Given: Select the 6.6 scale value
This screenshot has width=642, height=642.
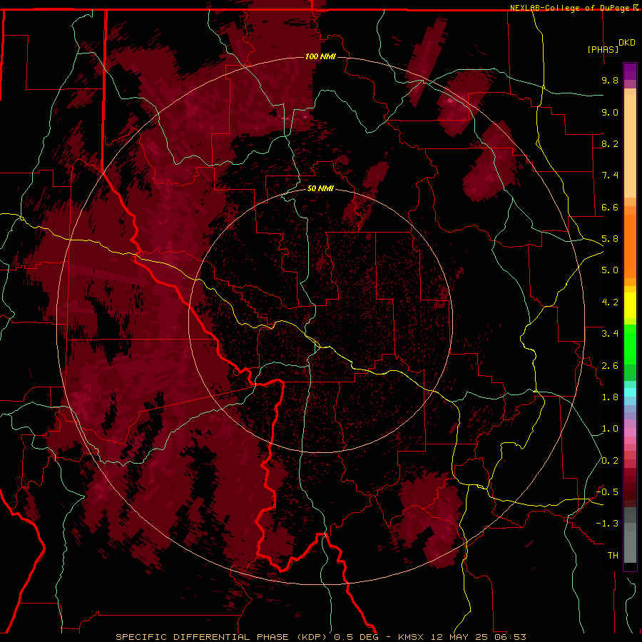Looking at the screenshot, I should (610, 207).
